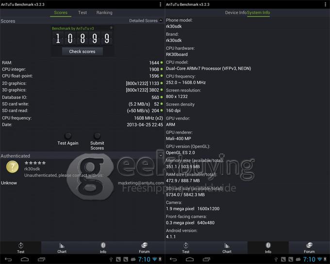Open Test in right bottom bar

coord(185,248)
